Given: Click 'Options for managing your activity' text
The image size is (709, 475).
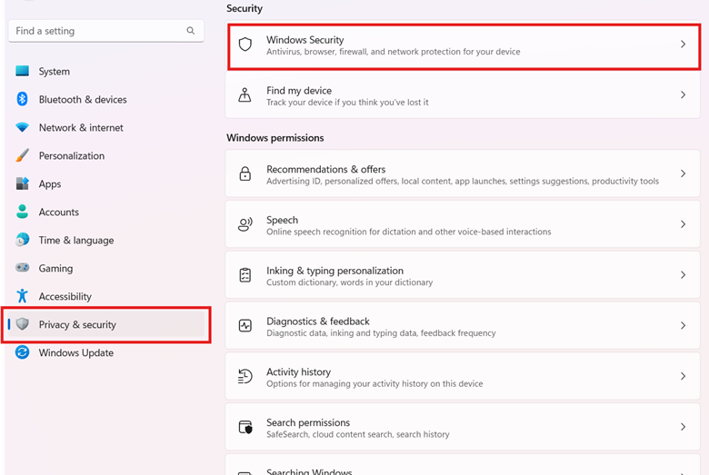Looking at the screenshot, I should tap(374, 383).
